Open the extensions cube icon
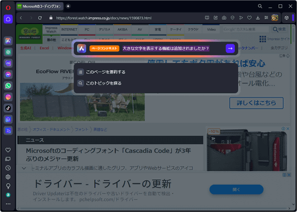The image size is (297, 212). [287, 18]
